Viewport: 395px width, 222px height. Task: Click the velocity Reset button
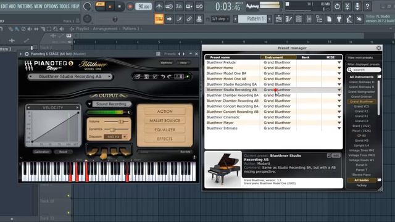(x=63, y=152)
